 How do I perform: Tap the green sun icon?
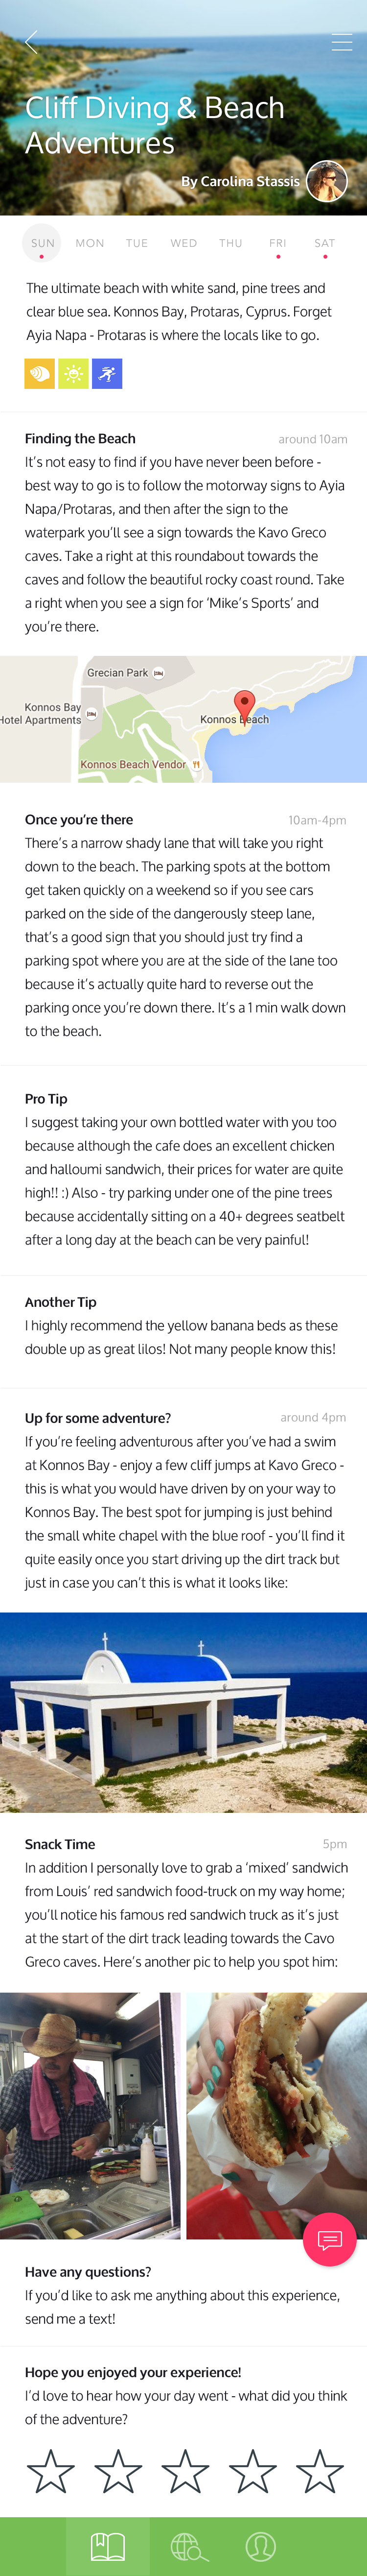[x=73, y=374]
